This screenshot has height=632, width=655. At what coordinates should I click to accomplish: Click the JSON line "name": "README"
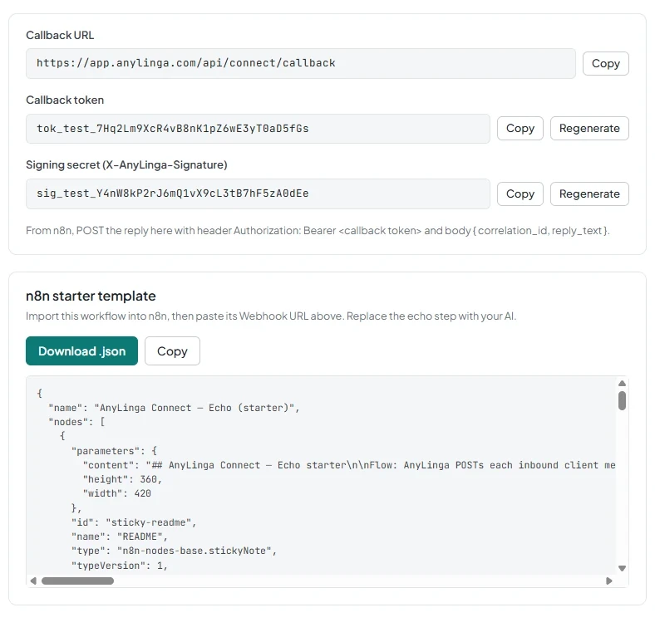pyautogui.click(x=119, y=536)
